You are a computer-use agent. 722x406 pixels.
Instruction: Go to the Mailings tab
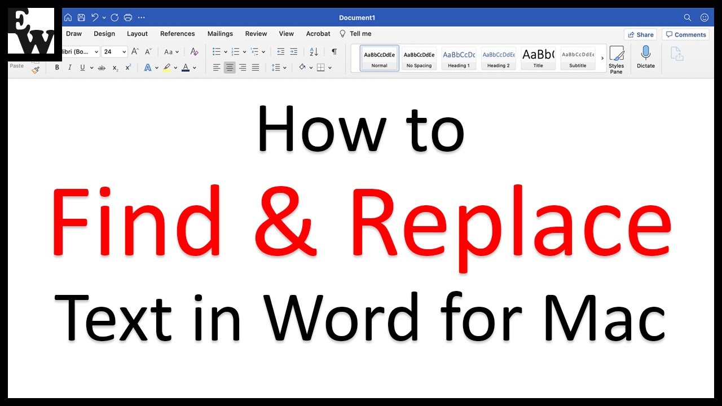(x=220, y=34)
